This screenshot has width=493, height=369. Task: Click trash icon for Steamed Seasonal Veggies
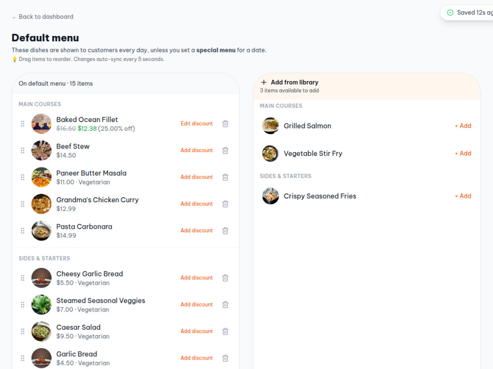tap(225, 305)
